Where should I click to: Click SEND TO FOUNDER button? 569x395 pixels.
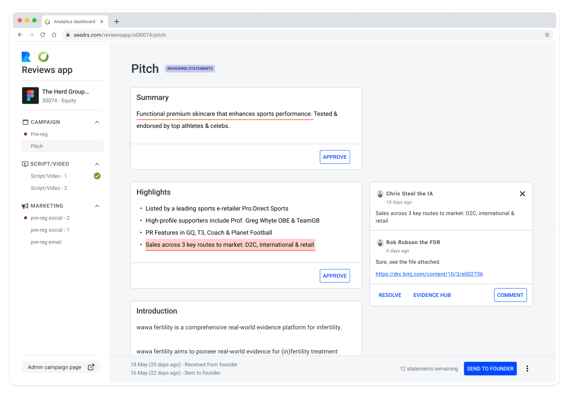point(490,369)
